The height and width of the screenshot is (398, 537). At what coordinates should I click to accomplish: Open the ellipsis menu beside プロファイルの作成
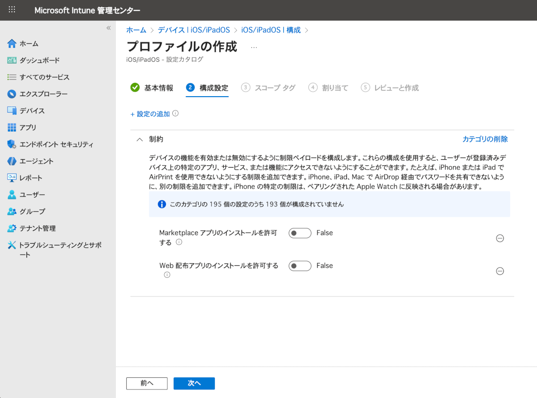254,47
